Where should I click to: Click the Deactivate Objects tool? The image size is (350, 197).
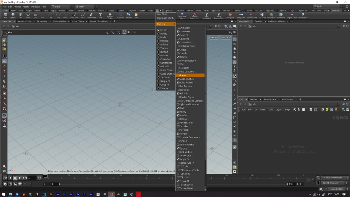[182, 16]
